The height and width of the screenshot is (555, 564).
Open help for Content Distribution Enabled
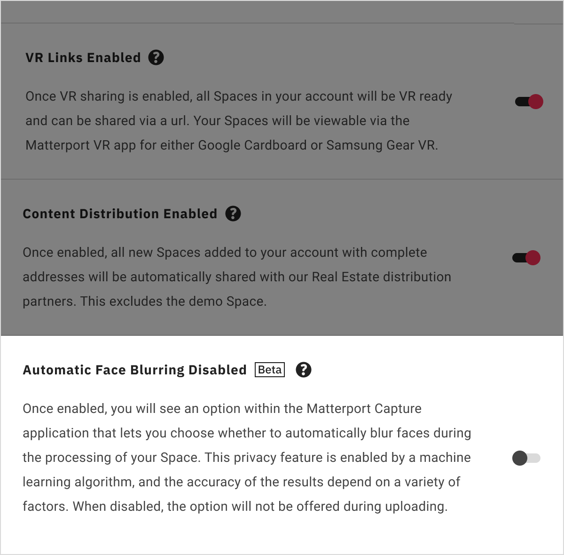233,214
